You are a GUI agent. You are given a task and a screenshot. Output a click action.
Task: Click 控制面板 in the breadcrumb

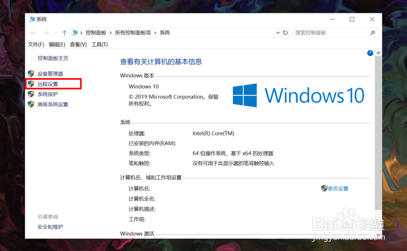click(x=96, y=33)
